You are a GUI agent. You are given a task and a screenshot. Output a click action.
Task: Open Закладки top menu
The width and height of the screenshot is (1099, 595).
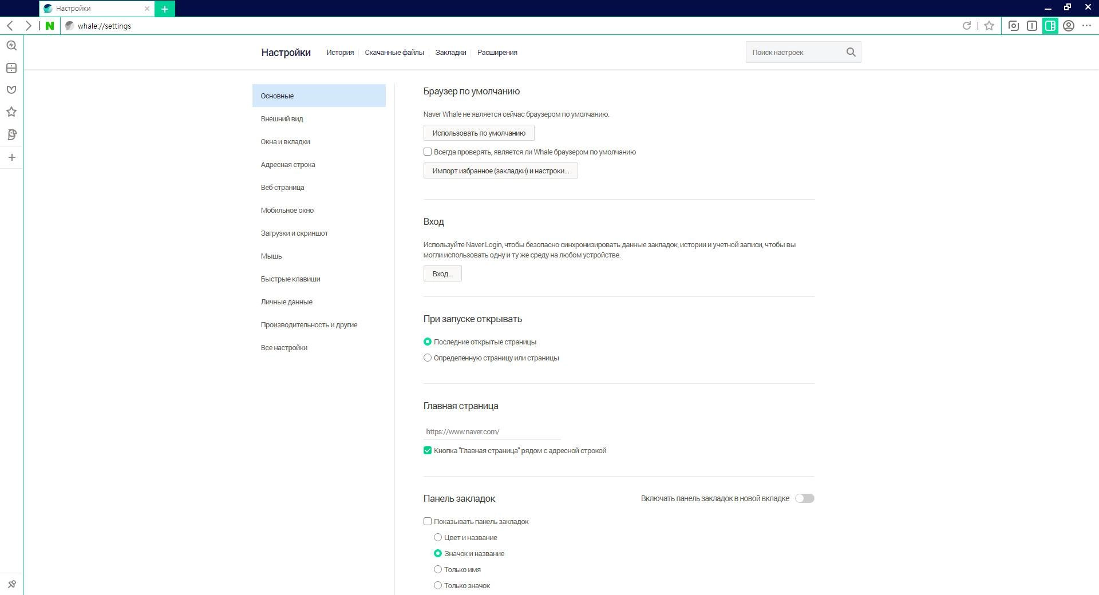[450, 52]
